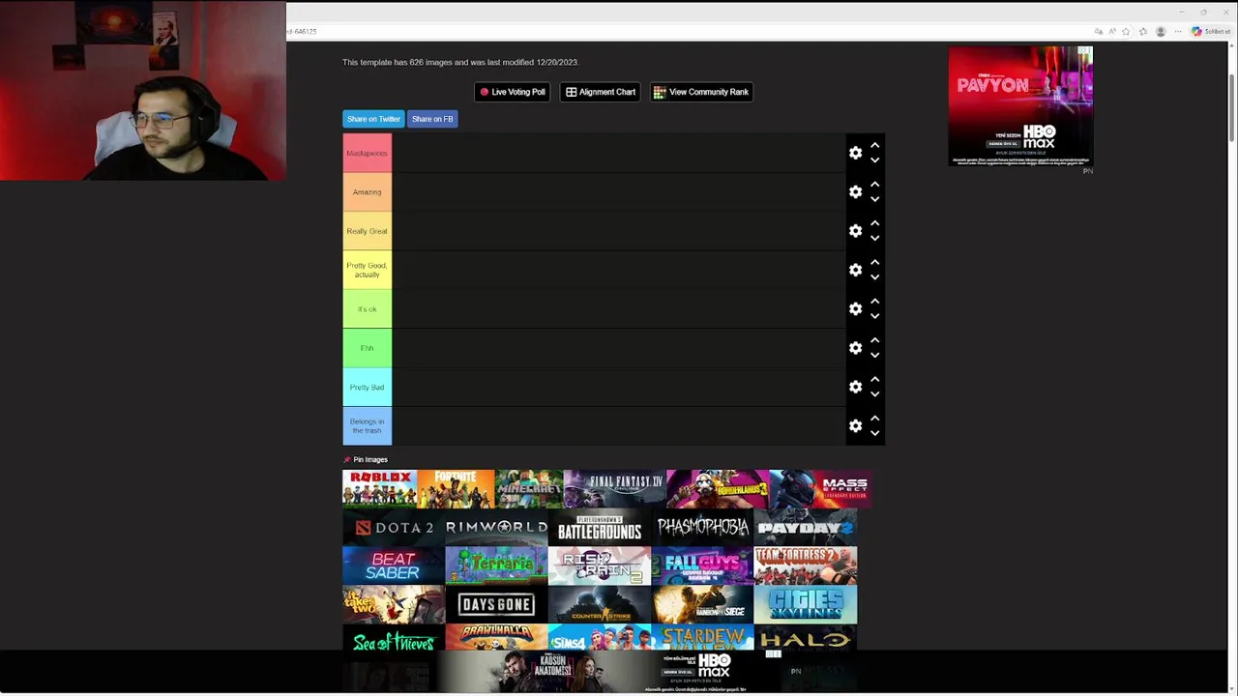Image resolution: width=1238 pixels, height=696 pixels.
Task: Pick the Beat Saber image
Action: 394,566
